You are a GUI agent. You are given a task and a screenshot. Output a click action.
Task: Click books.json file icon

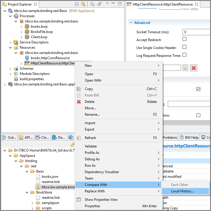(38, 177)
